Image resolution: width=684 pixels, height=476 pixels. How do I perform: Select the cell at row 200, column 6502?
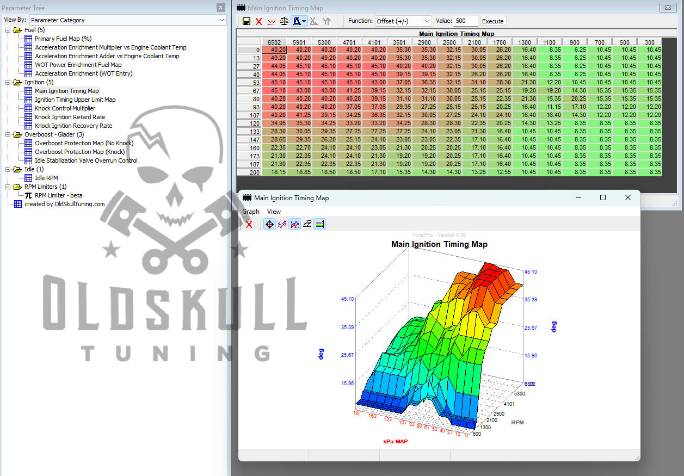click(274, 172)
